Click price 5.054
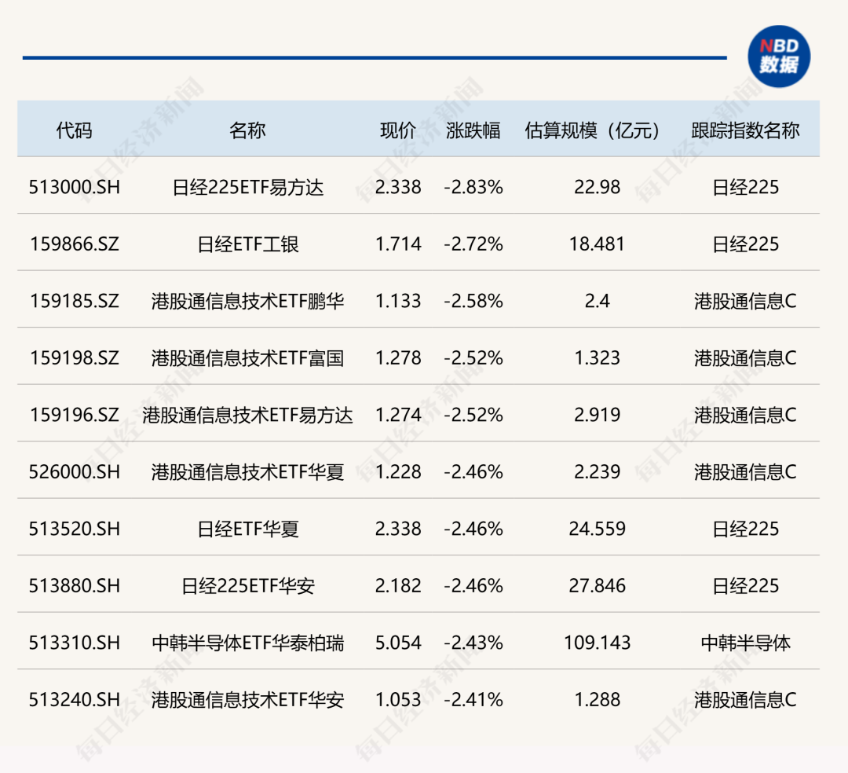Image resolution: width=848 pixels, height=773 pixels. [398, 643]
